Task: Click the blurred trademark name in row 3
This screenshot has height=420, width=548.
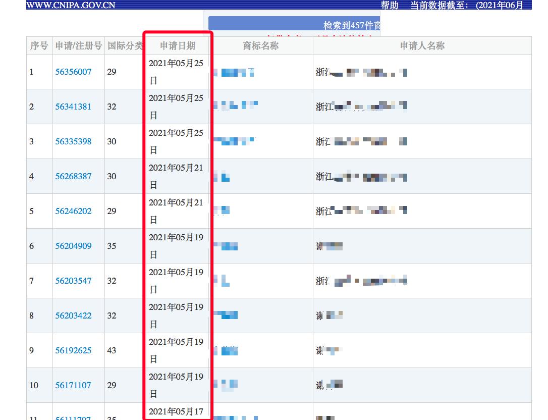Action: pos(235,141)
